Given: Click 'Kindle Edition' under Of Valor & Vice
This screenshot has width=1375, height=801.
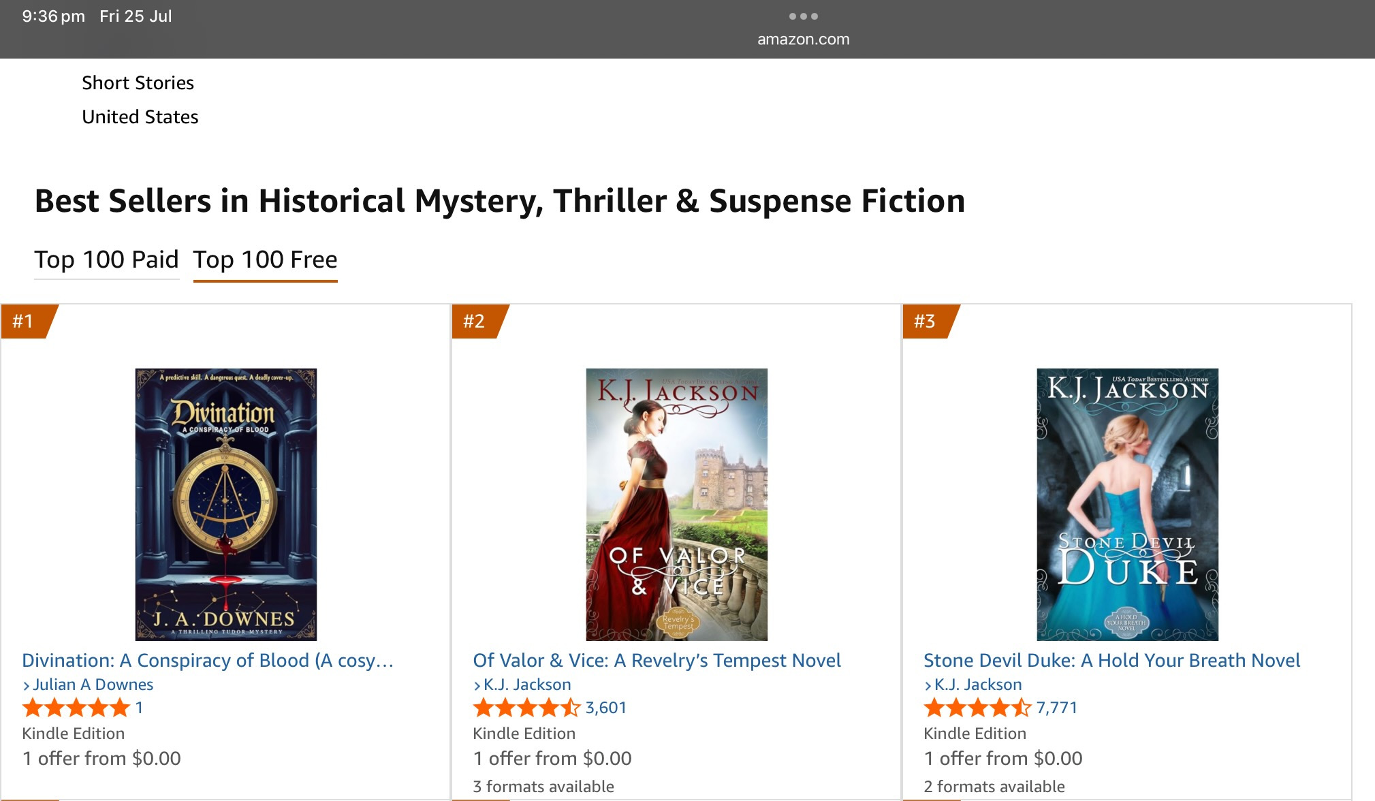Looking at the screenshot, I should pyautogui.click(x=524, y=734).
